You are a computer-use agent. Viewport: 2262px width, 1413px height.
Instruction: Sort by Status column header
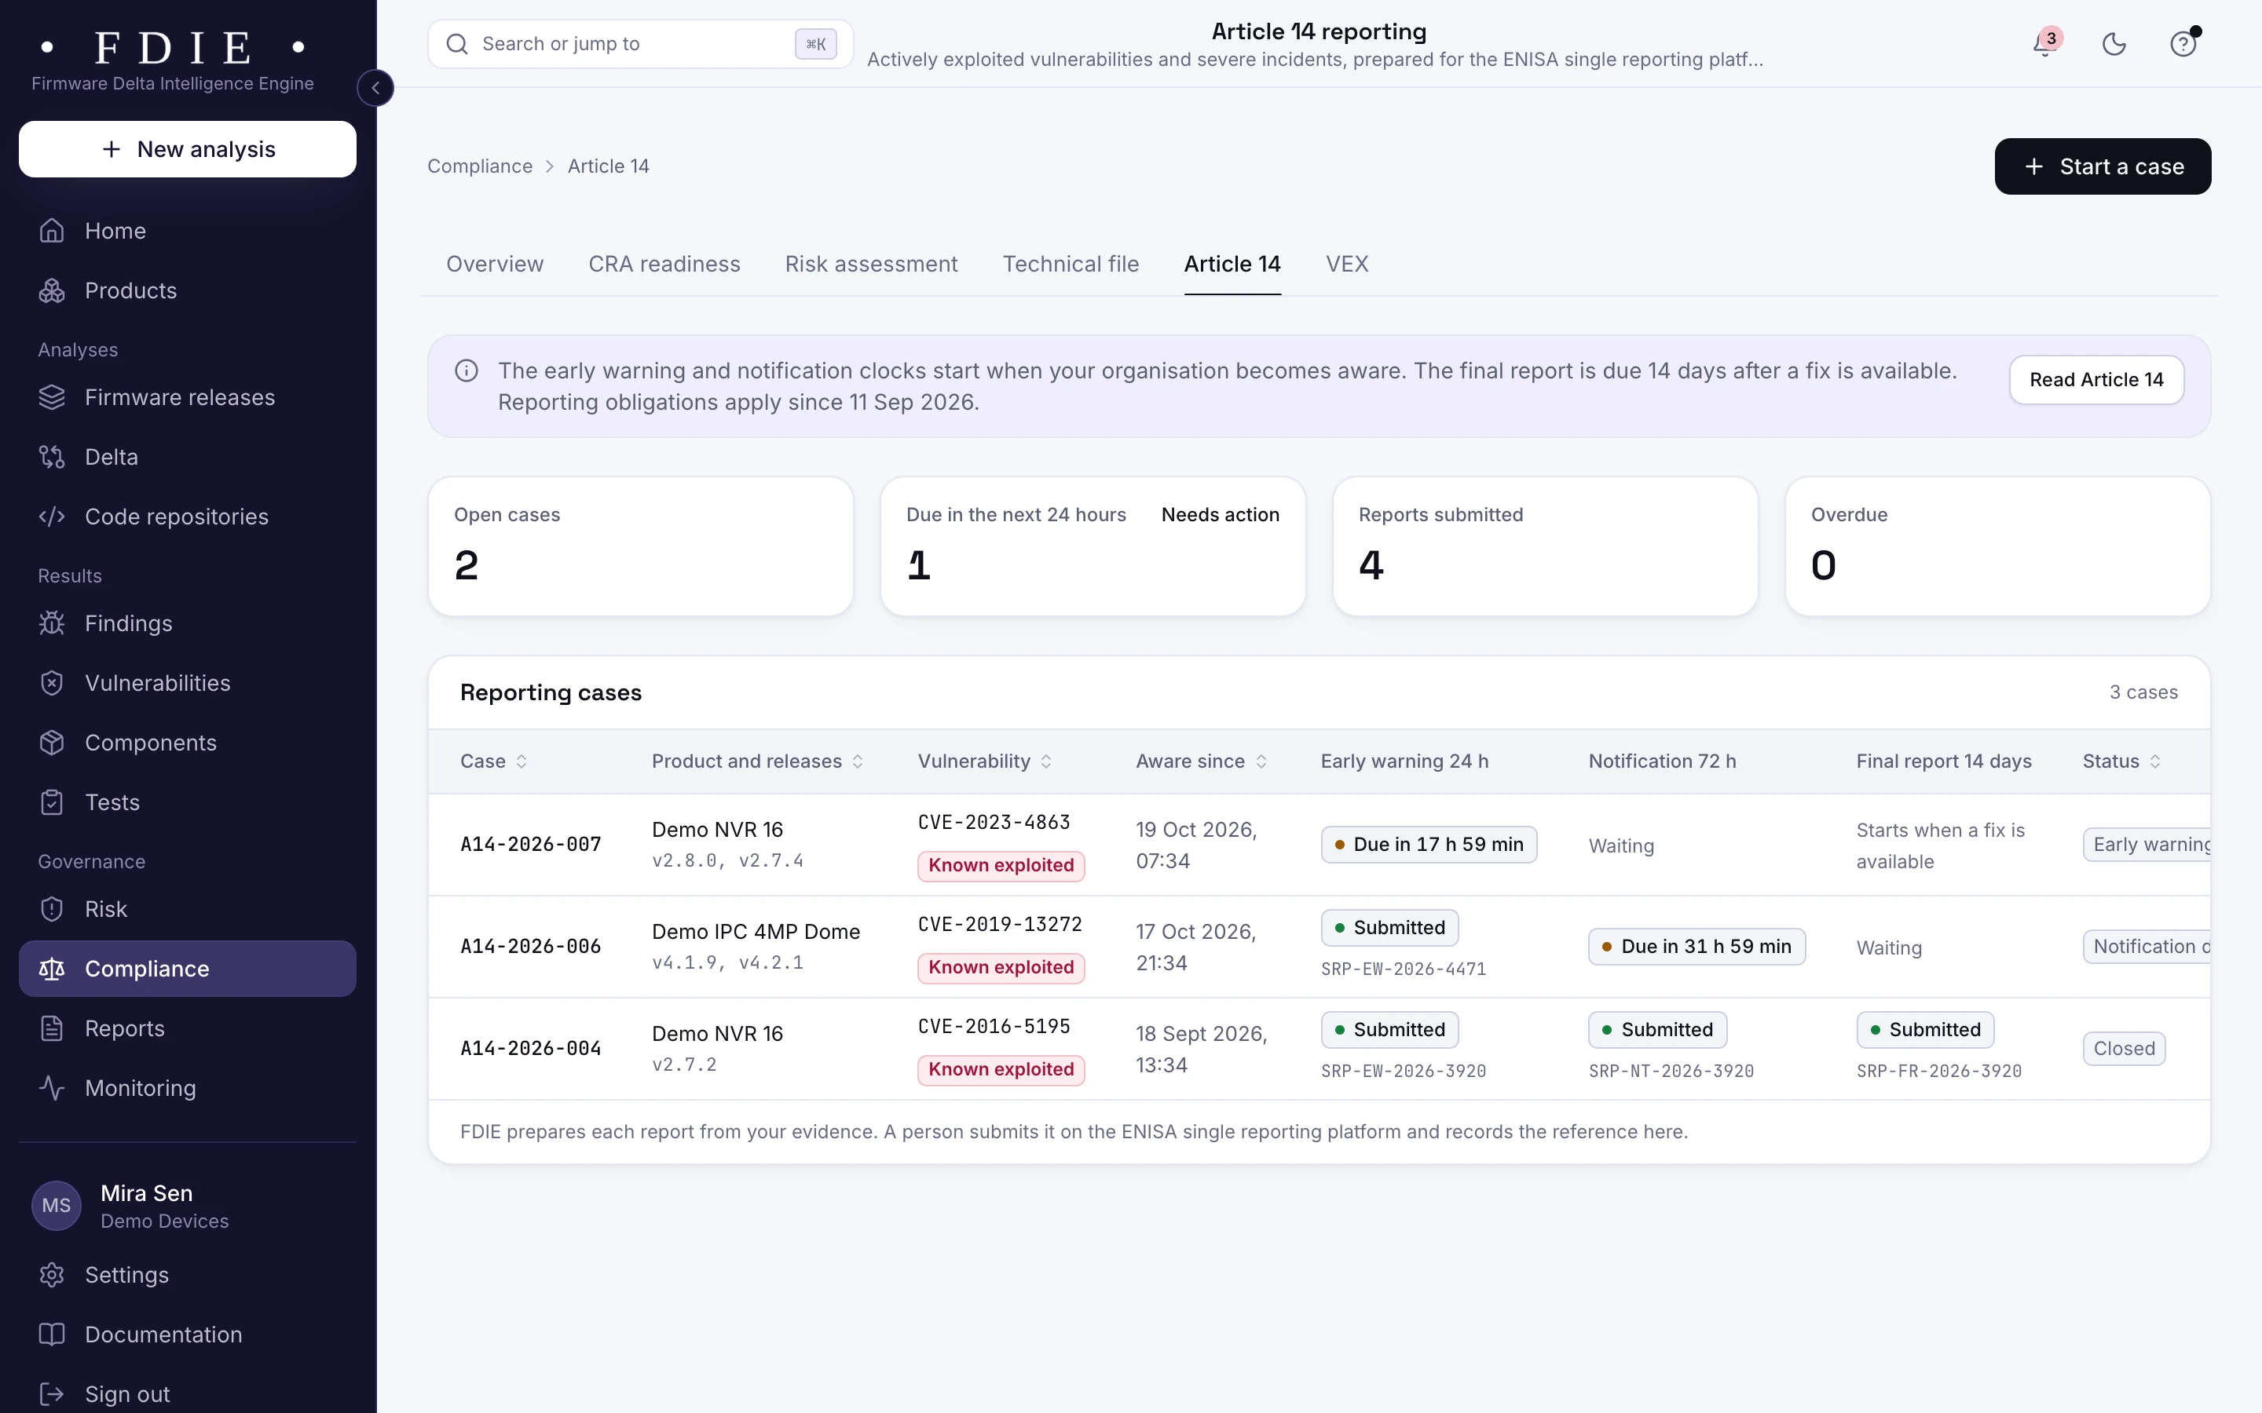click(x=2121, y=761)
